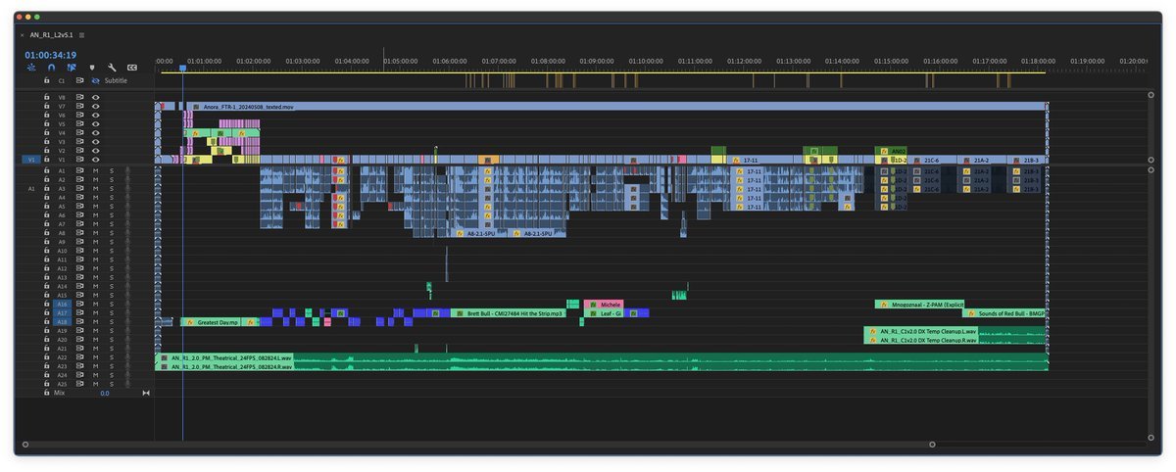Toggle insert sequences as nests icon
The image size is (1176, 472).
pos(31,68)
